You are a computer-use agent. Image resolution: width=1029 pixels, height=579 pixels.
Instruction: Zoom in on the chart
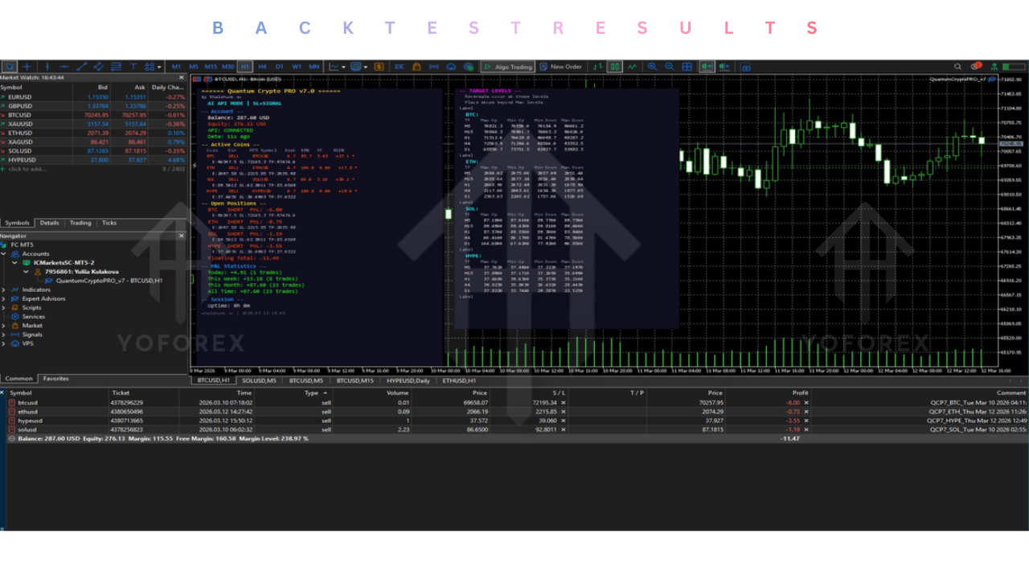click(x=653, y=67)
